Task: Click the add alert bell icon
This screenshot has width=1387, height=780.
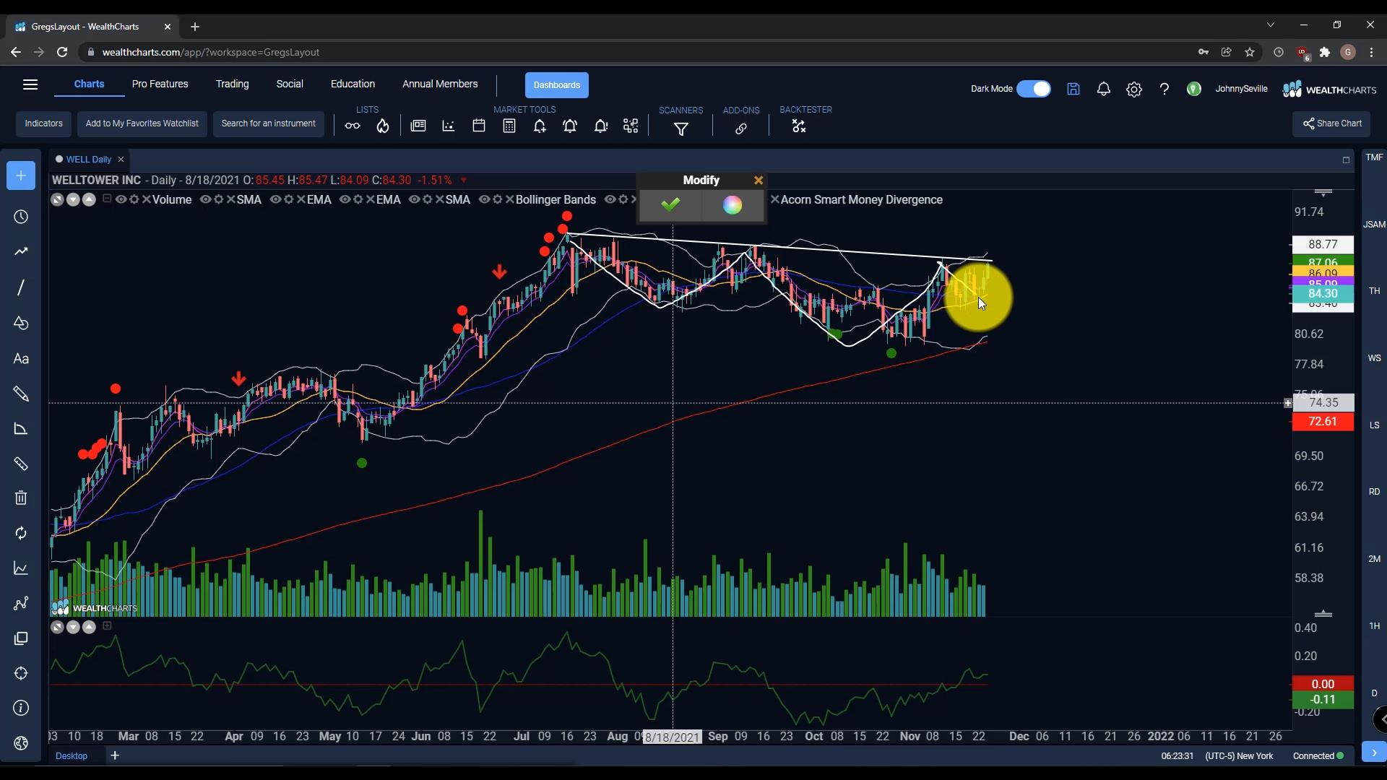Action: [x=540, y=126]
